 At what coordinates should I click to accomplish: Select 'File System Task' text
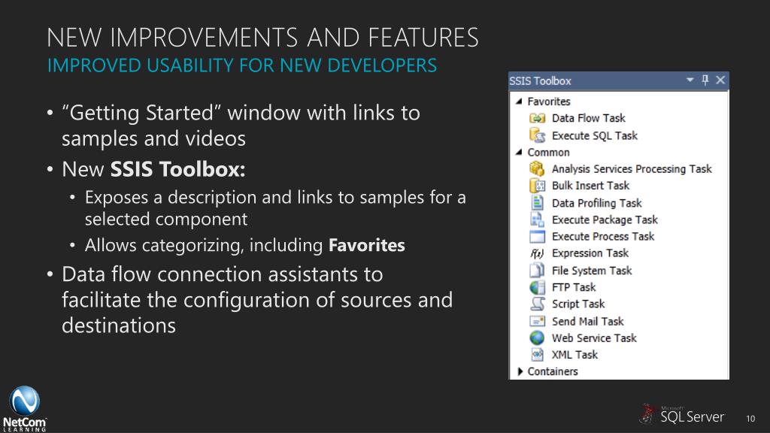coord(592,271)
